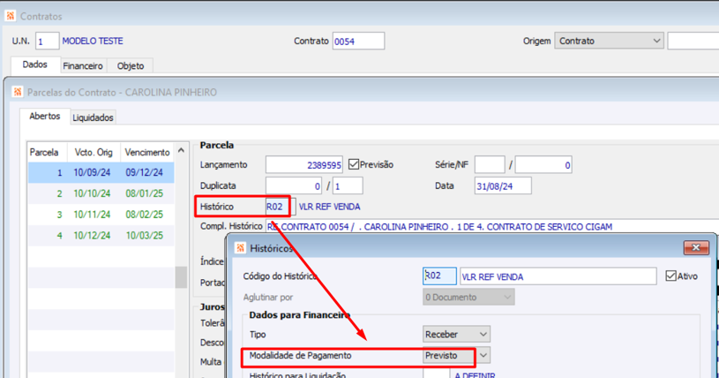
Task: Expand the Modalidade de Pagamento dropdown
Action: click(x=483, y=356)
